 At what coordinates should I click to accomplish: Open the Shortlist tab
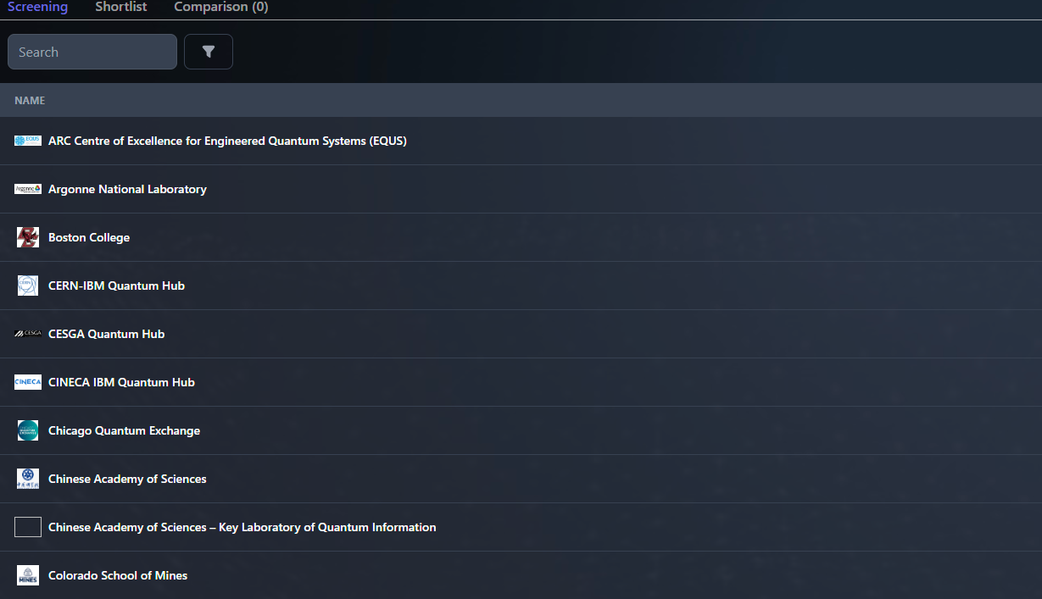[120, 7]
